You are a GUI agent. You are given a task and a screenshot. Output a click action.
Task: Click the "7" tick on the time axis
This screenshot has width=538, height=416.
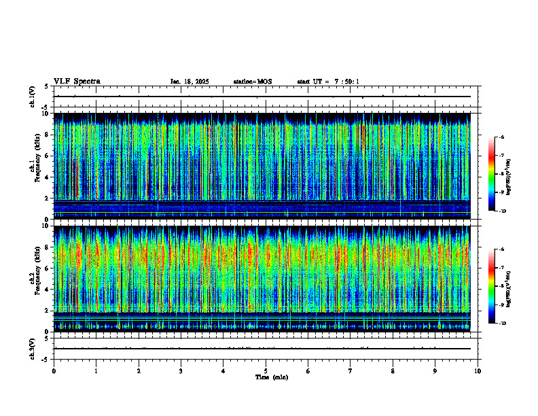point(351,371)
